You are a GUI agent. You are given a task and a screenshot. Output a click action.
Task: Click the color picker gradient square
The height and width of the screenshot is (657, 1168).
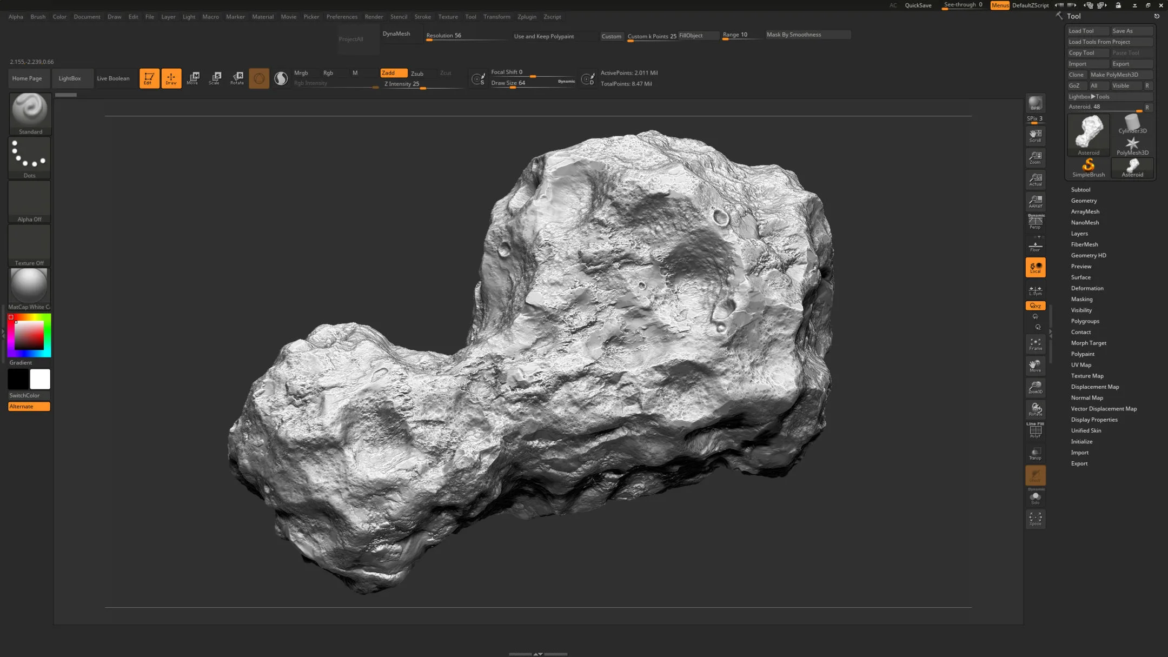[29, 335]
